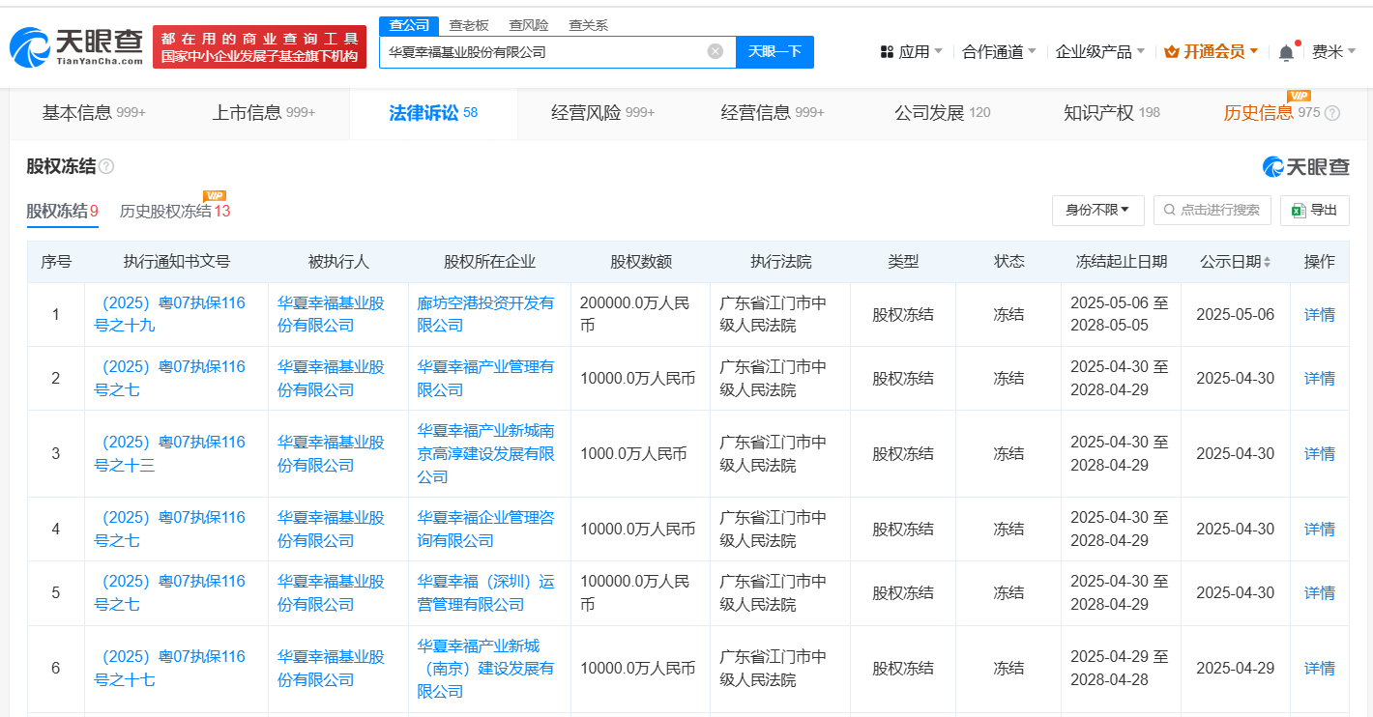Open the 企业级产品 dropdown menu
This screenshot has height=717, width=1373.
coord(1099,51)
